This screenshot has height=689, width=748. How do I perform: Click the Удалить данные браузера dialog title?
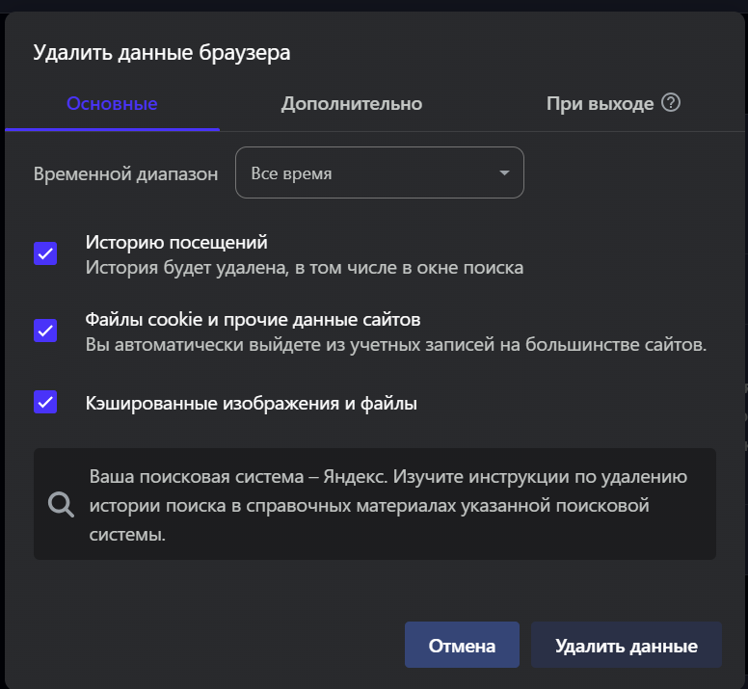coord(162,53)
